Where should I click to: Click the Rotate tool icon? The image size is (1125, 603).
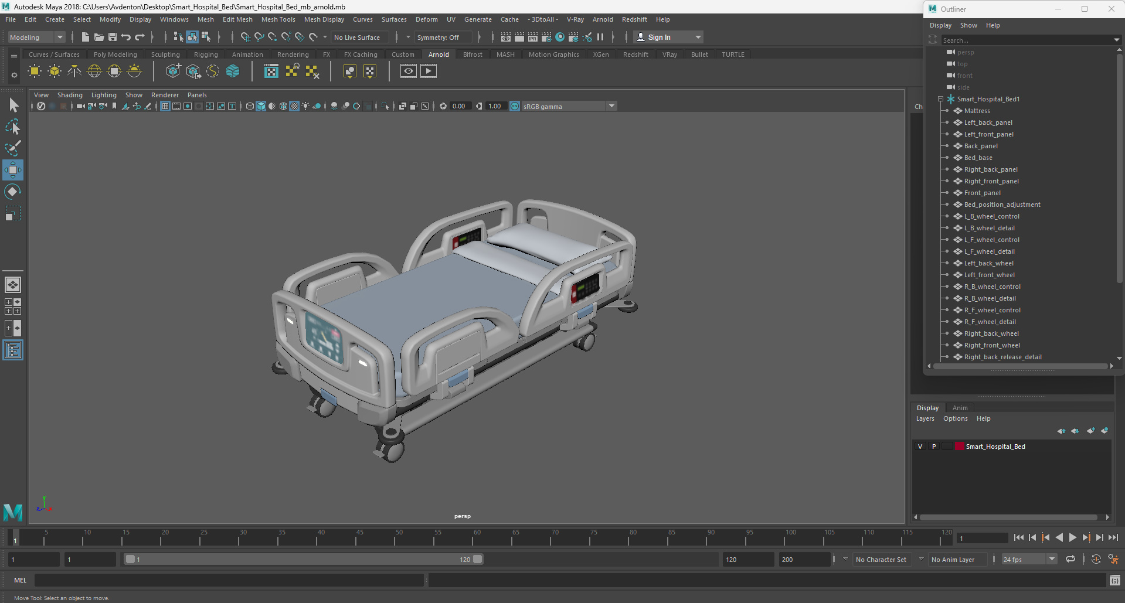(x=12, y=192)
